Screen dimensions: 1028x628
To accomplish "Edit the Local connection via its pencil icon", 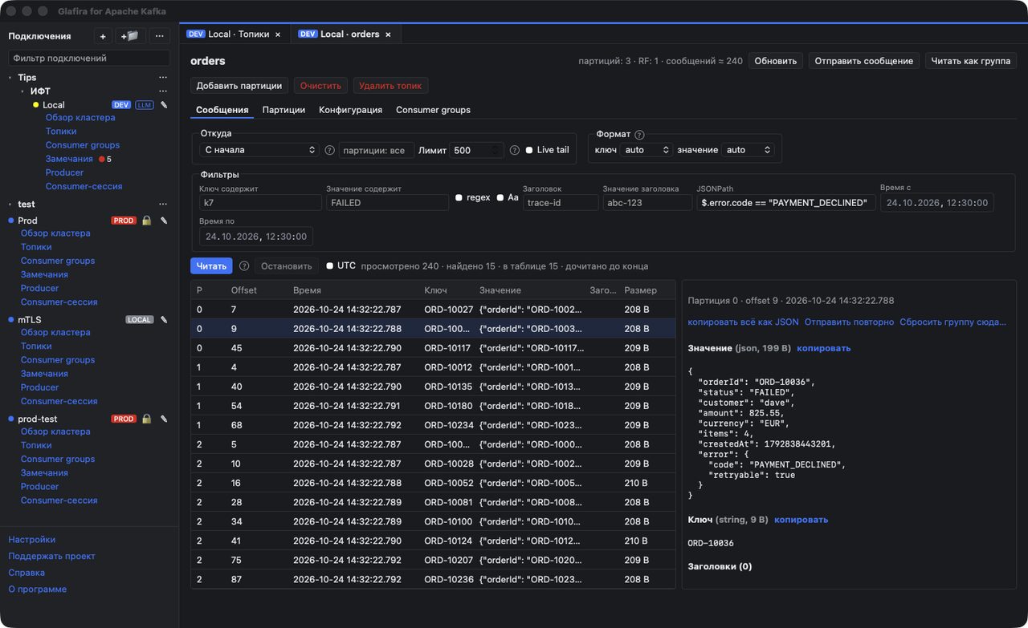I will [x=164, y=105].
